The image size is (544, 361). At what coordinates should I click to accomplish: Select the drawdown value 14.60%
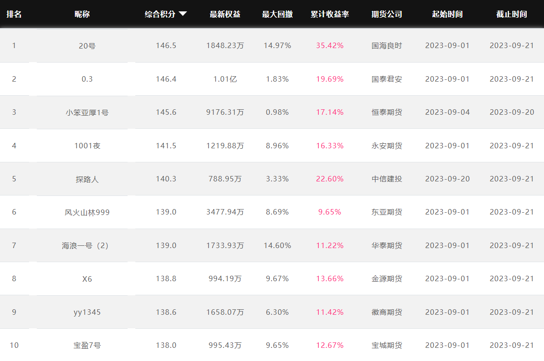pyautogui.click(x=277, y=245)
